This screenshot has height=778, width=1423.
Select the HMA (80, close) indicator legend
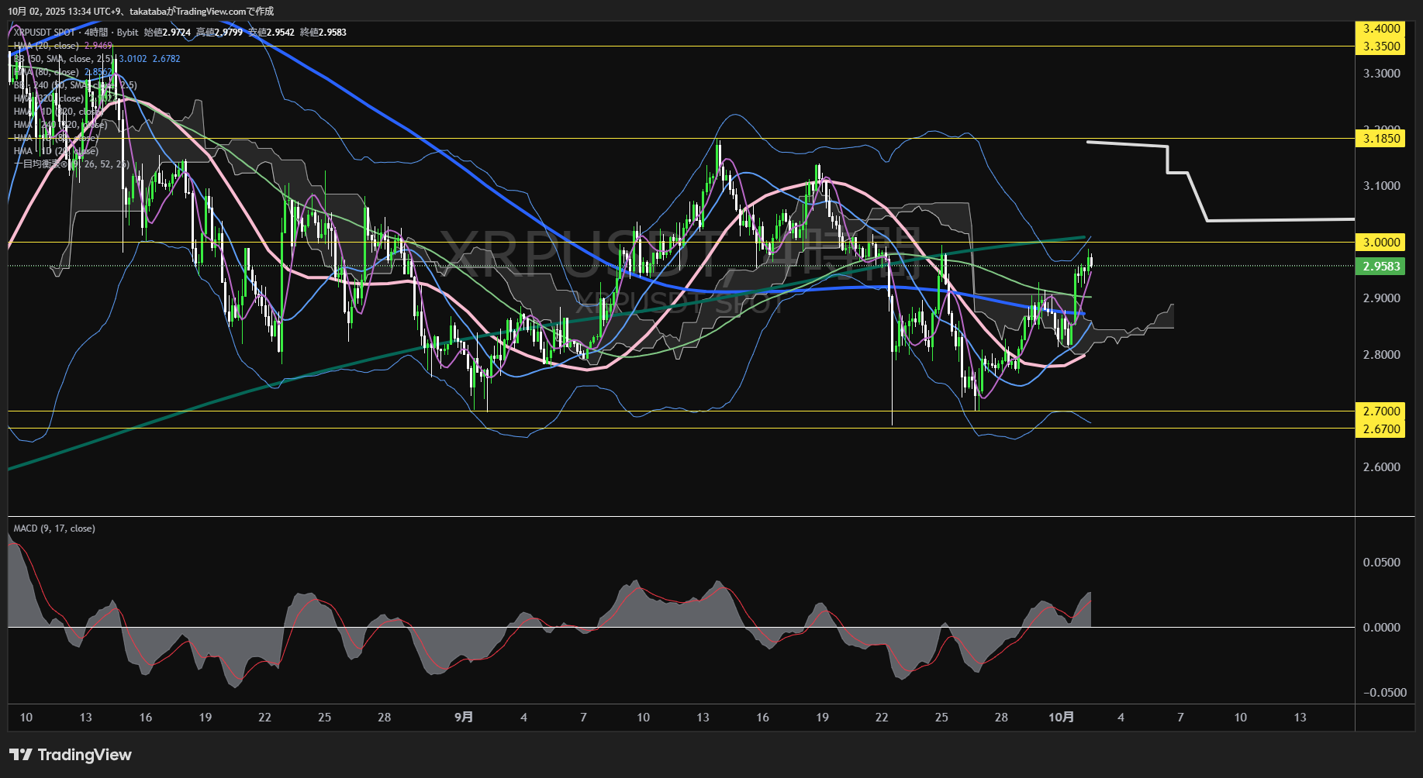tap(47, 72)
